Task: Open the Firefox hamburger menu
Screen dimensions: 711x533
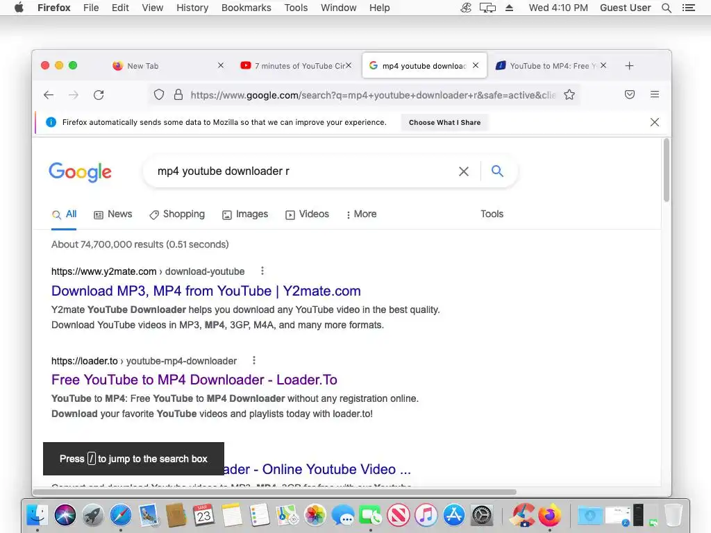Action: 655,94
